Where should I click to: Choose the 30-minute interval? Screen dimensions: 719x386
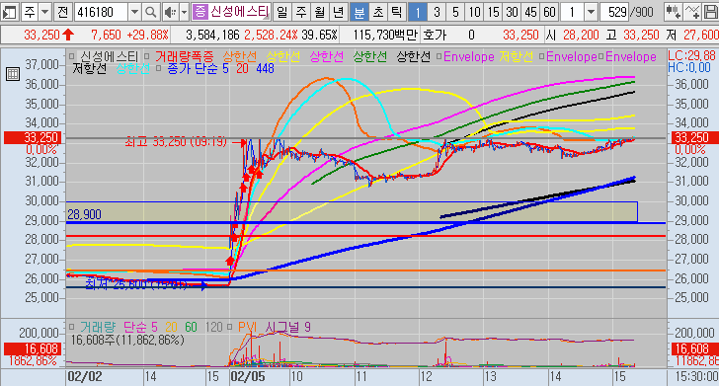click(512, 12)
